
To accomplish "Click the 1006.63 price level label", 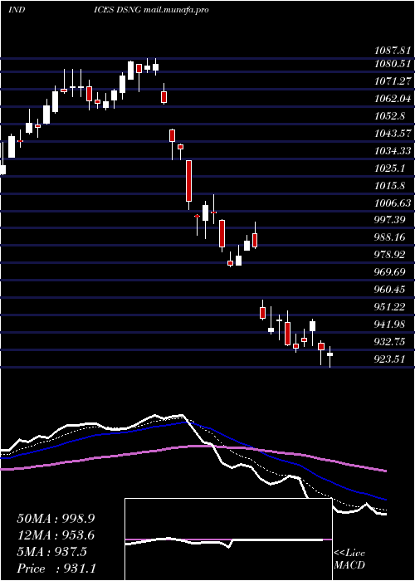I will 393,203.
